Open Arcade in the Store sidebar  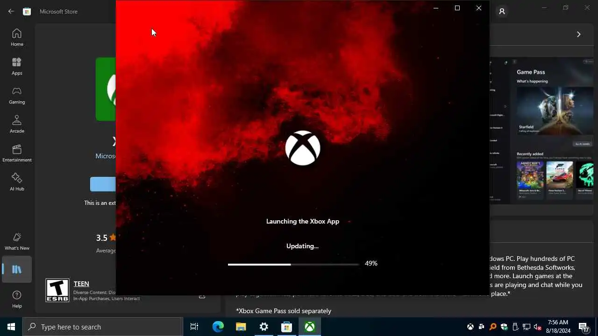17,124
